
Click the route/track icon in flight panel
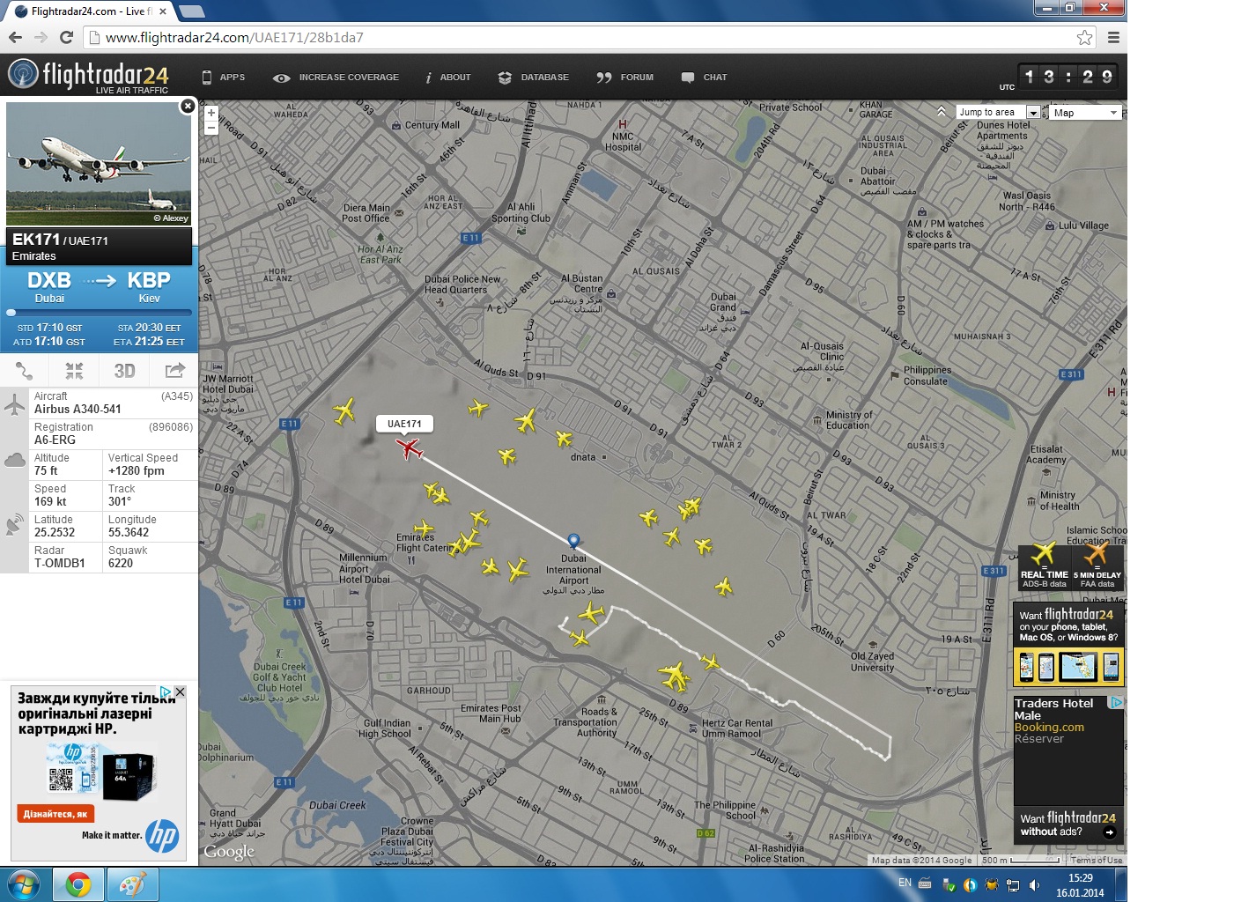25,371
